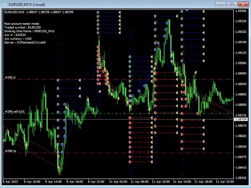Click the 8 Apr 2022 date label
251x188 pixels.
coord(11,182)
